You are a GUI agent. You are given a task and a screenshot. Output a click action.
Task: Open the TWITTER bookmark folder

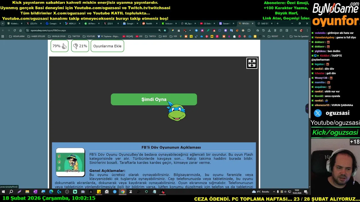74,36
